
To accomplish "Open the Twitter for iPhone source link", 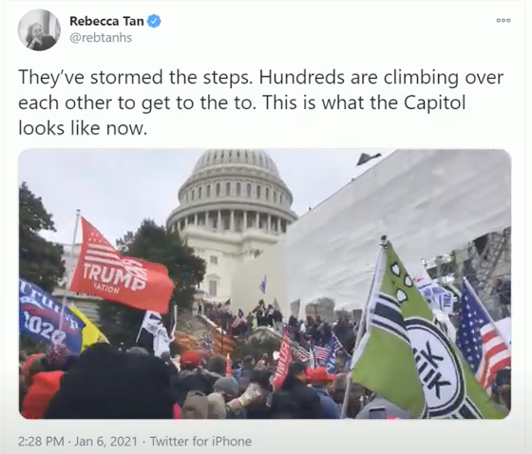I will pos(200,441).
